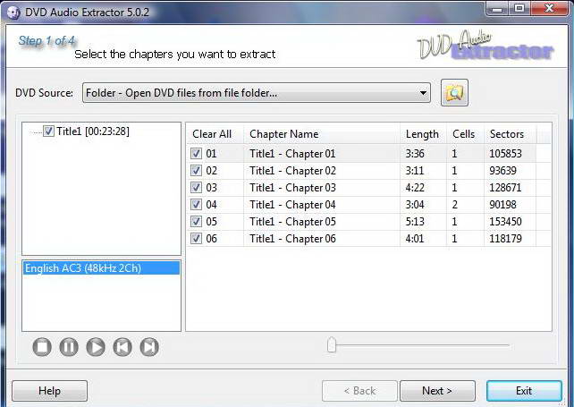The height and width of the screenshot is (407, 574).
Task: Uncheck the Title1 [00:23:28] checkbox
Action: (48, 131)
